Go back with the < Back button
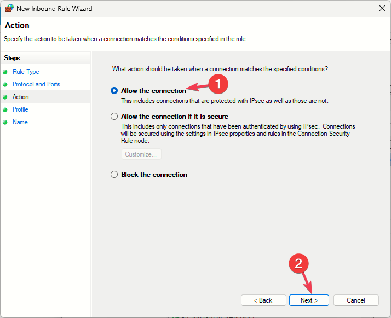The height and width of the screenshot is (318, 391). [263, 300]
